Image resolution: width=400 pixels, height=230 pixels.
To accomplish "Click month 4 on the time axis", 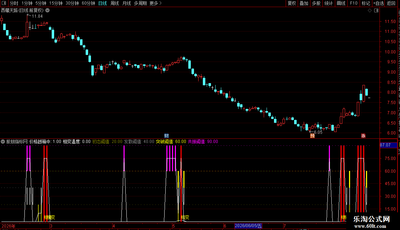I will point(114,226).
